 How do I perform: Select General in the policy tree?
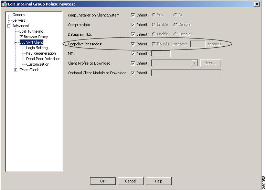[19, 15]
